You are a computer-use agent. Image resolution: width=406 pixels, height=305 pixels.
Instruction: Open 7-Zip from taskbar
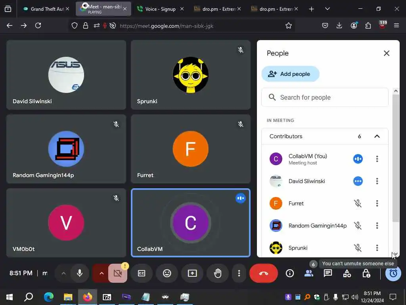107,297
